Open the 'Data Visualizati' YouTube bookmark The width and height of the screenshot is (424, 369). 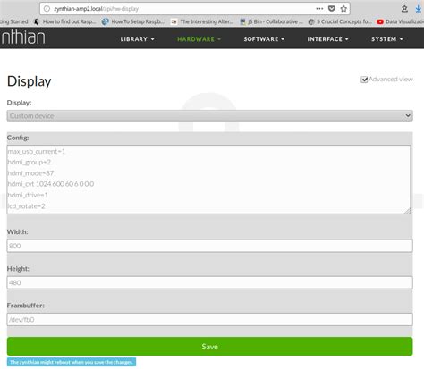tap(400, 21)
